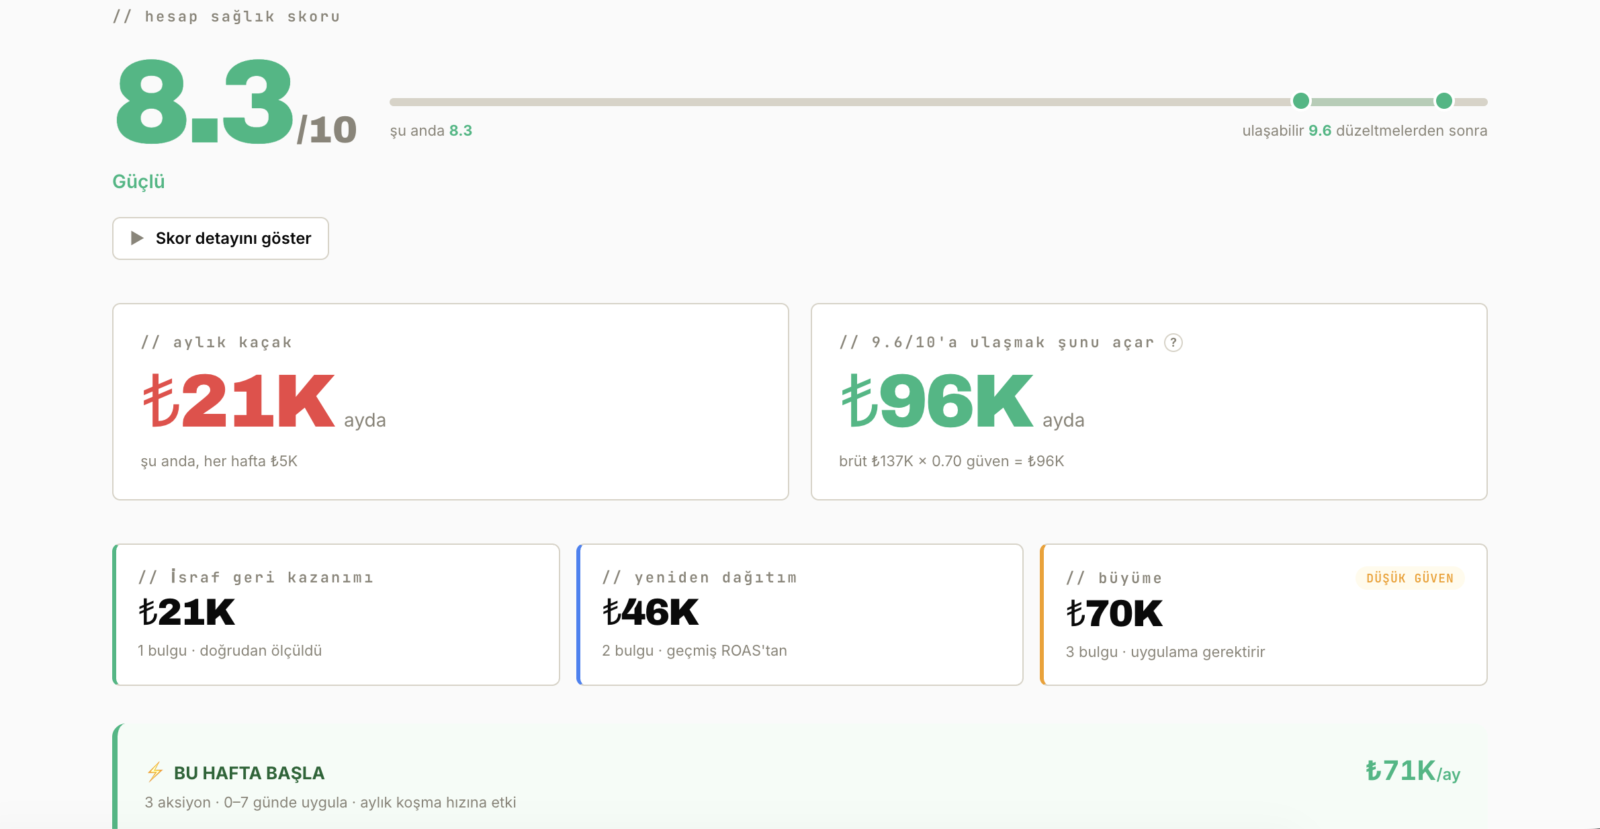Click the help question mark icon
The image size is (1600, 829).
coord(1173,343)
